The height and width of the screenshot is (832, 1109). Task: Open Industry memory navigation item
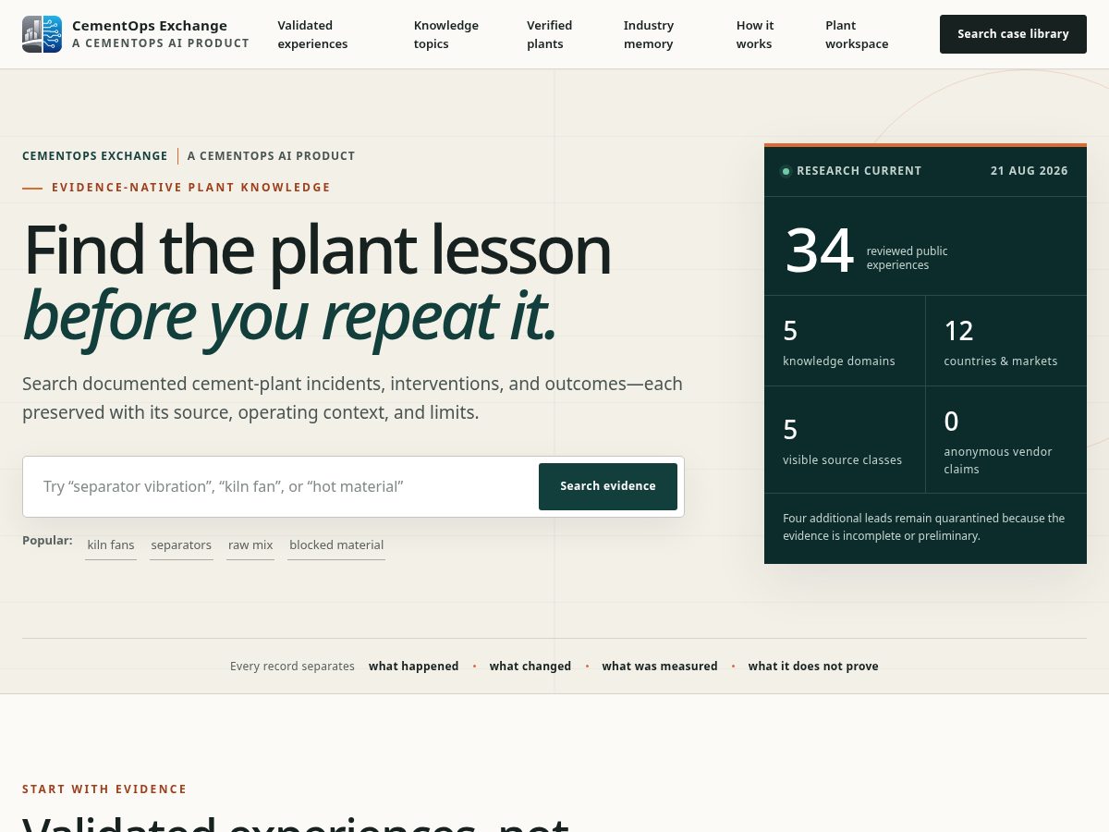(x=649, y=34)
